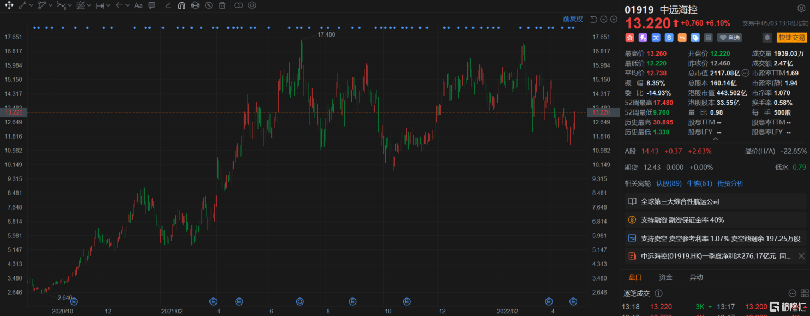Image resolution: width=810 pixels, height=316 pixels.
Task: Click the Aa text annotation tool
Action: 138,5
